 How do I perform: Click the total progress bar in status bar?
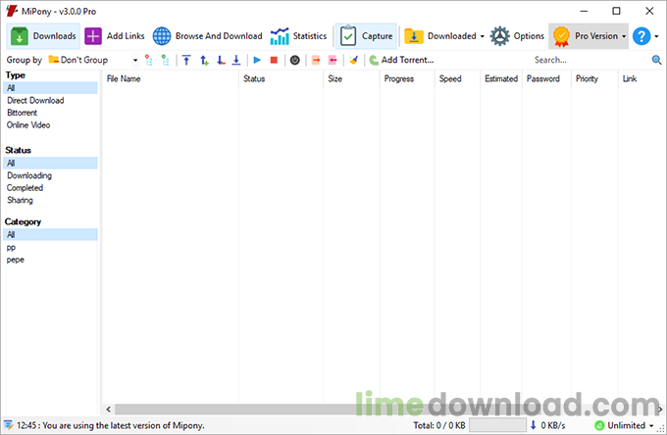[497, 425]
